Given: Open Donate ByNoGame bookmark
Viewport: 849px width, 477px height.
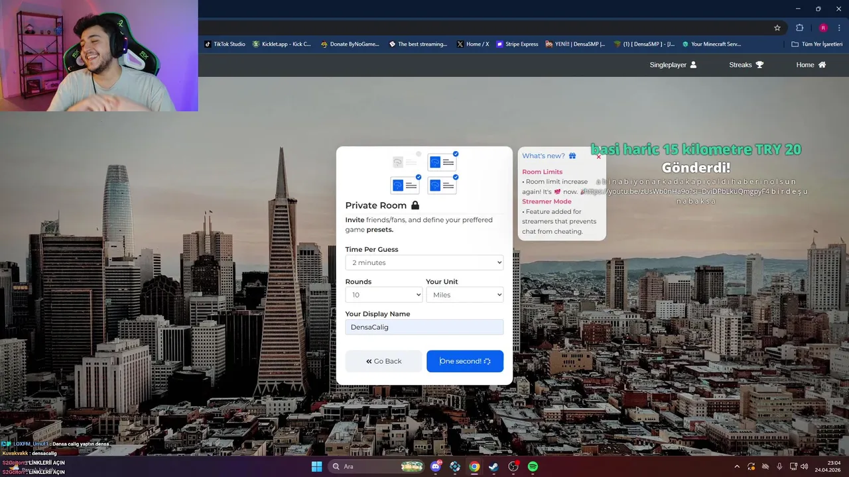Looking at the screenshot, I should point(350,44).
